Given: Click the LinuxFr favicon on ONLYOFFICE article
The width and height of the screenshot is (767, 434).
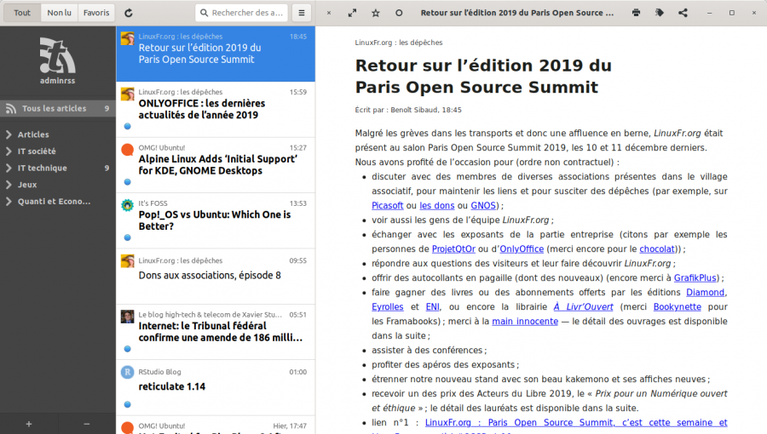Looking at the screenshot, I should (128, 94).
